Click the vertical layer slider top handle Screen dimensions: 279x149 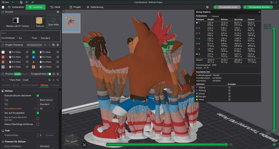tap(274, 29)
